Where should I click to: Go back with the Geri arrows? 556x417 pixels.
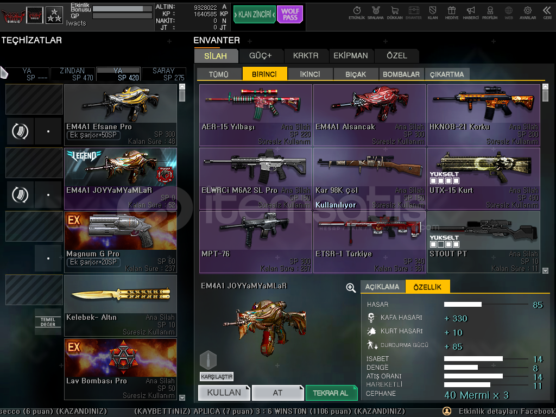[547, 11]
